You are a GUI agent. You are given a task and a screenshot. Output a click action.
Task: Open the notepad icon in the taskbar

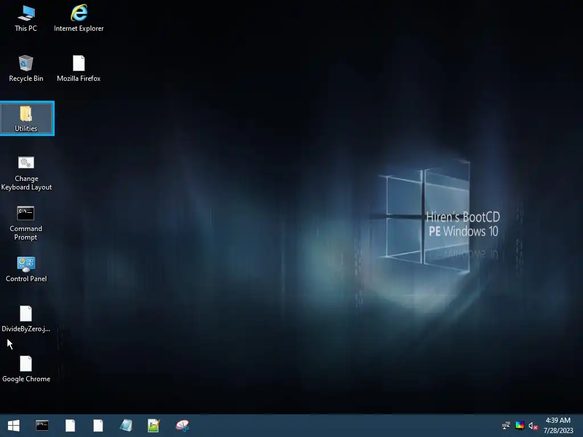tap(126, 426)
